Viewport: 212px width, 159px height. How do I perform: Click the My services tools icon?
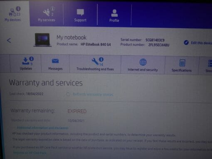pyautogui.click(x=47, y=12)
